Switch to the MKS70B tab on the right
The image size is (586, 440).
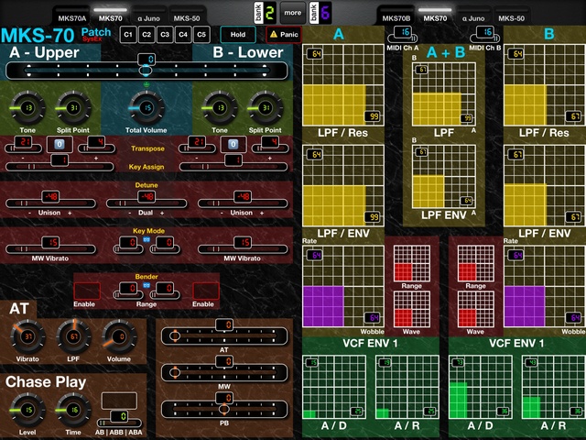pyautogui.click(x=396, y=18)
